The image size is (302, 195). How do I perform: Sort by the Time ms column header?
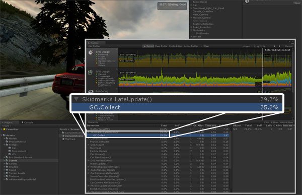point(211,125)
